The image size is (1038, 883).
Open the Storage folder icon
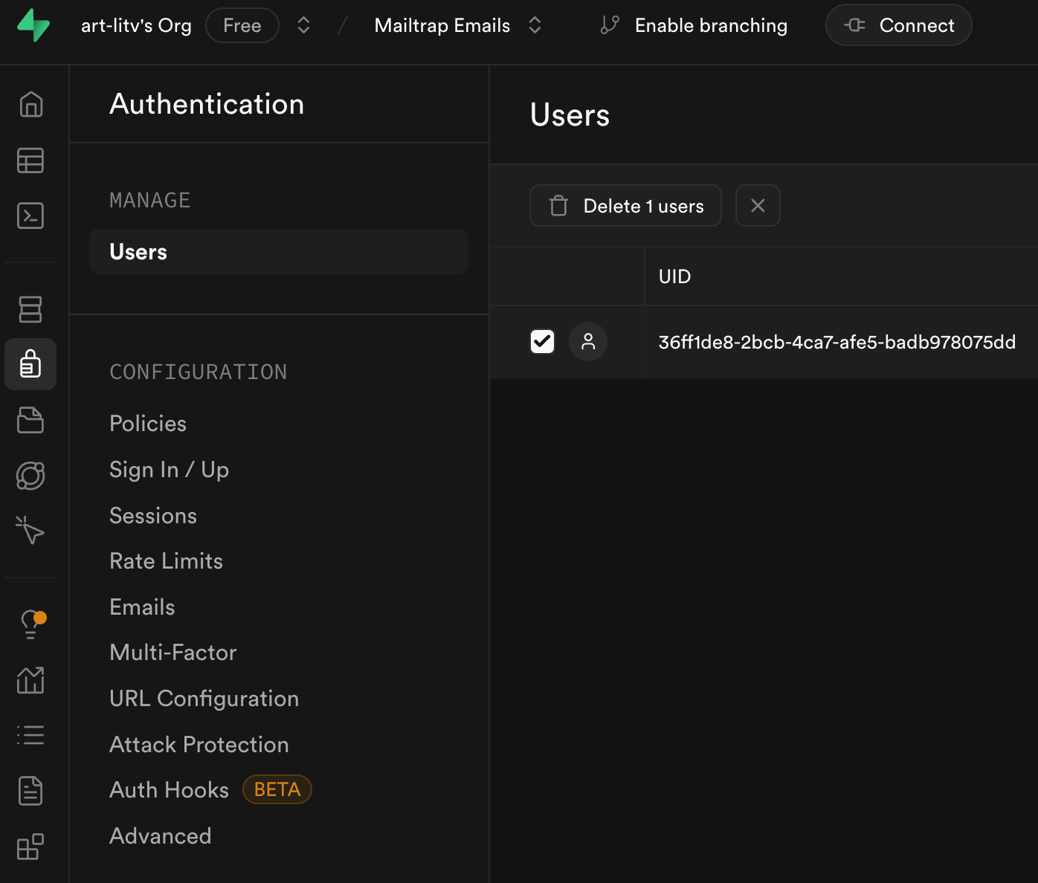click(x=30, y=420)
